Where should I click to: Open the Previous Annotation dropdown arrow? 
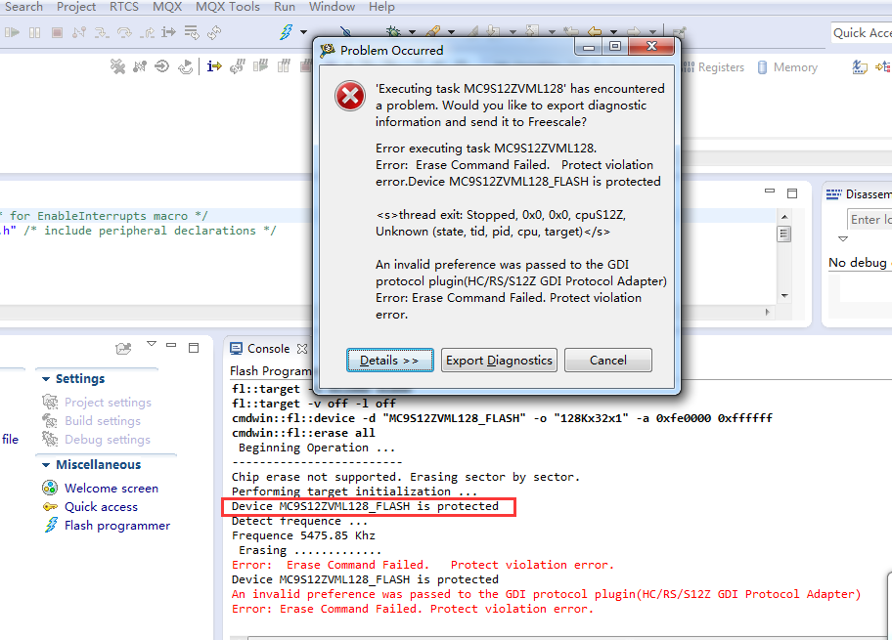[552, 32]
